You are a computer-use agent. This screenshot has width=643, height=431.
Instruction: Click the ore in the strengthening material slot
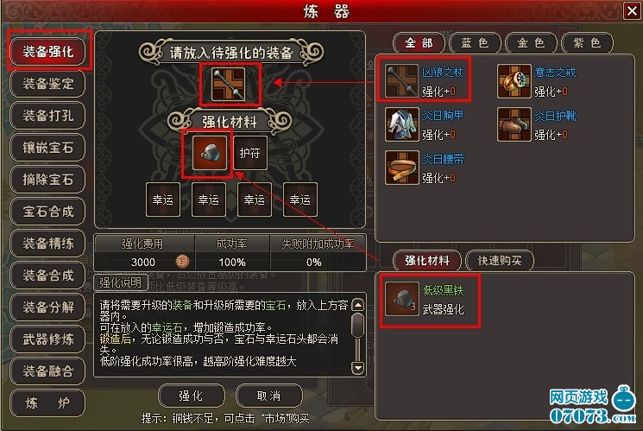point(210,153)
